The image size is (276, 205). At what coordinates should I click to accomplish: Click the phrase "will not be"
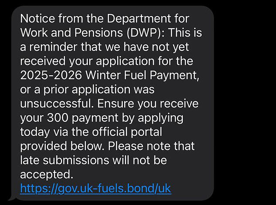click(x=140, y=160)
